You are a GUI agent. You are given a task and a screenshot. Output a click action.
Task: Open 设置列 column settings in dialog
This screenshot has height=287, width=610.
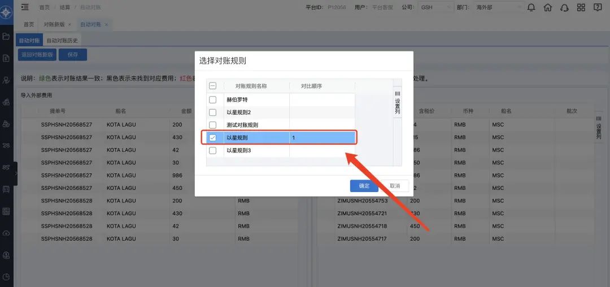(x=397, y=102)
